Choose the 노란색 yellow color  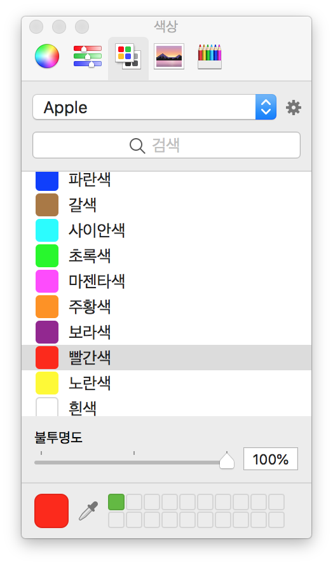tap(166, 383)
